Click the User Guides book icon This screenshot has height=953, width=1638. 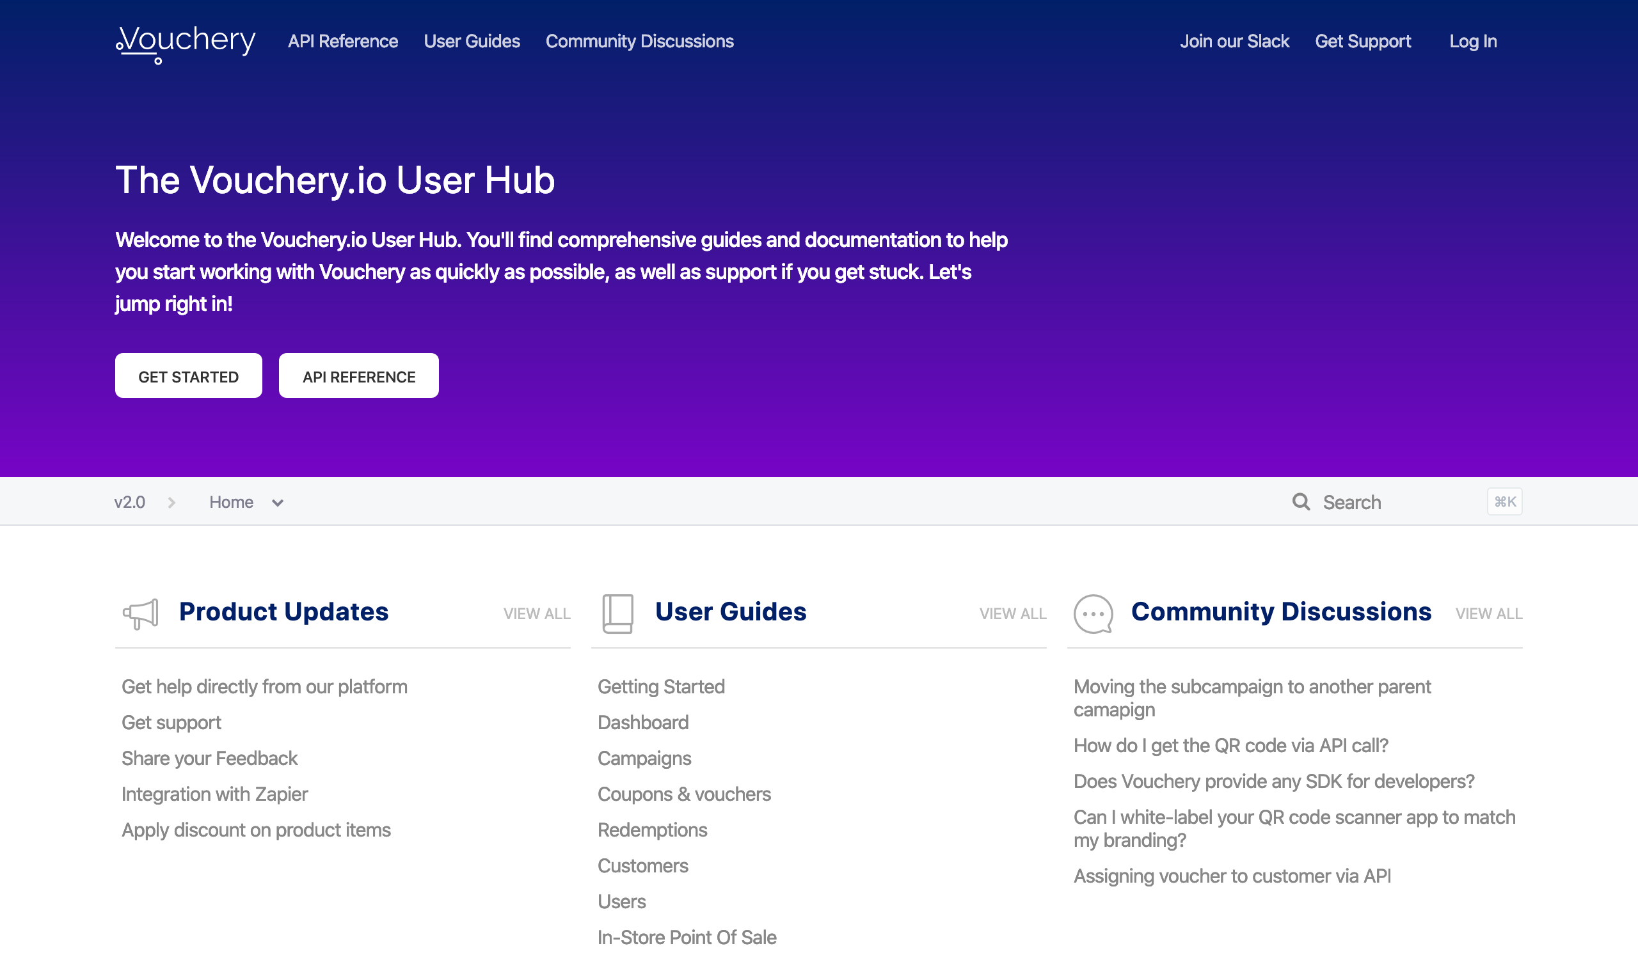(617, 613)
